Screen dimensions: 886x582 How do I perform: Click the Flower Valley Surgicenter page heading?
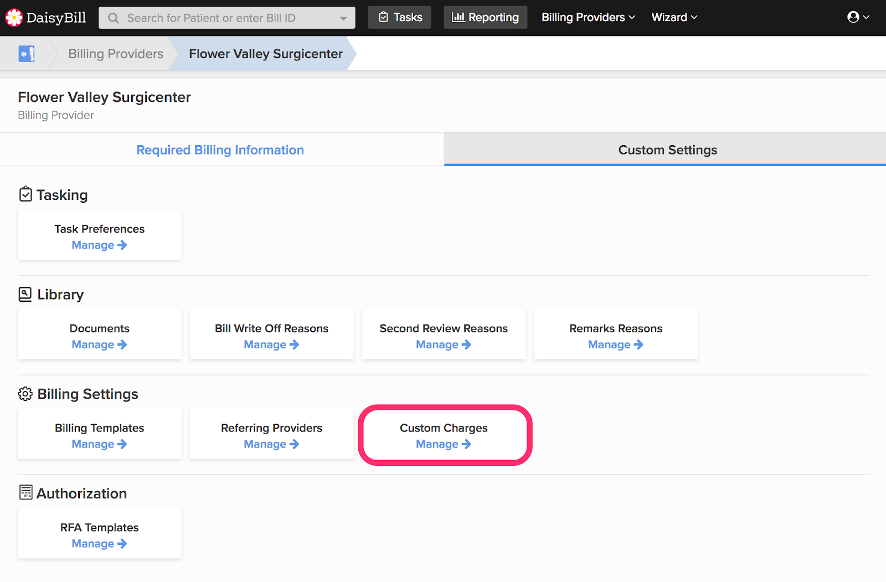coord(105,97)
